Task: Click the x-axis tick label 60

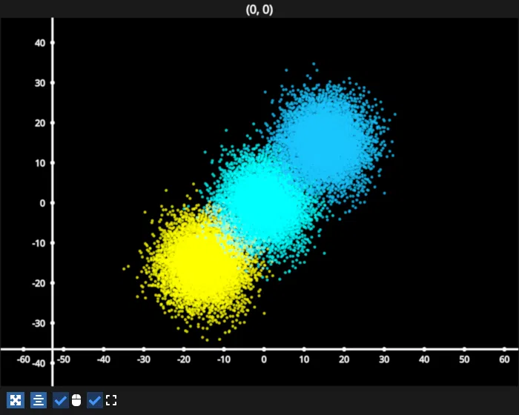Action: (504, 359)
